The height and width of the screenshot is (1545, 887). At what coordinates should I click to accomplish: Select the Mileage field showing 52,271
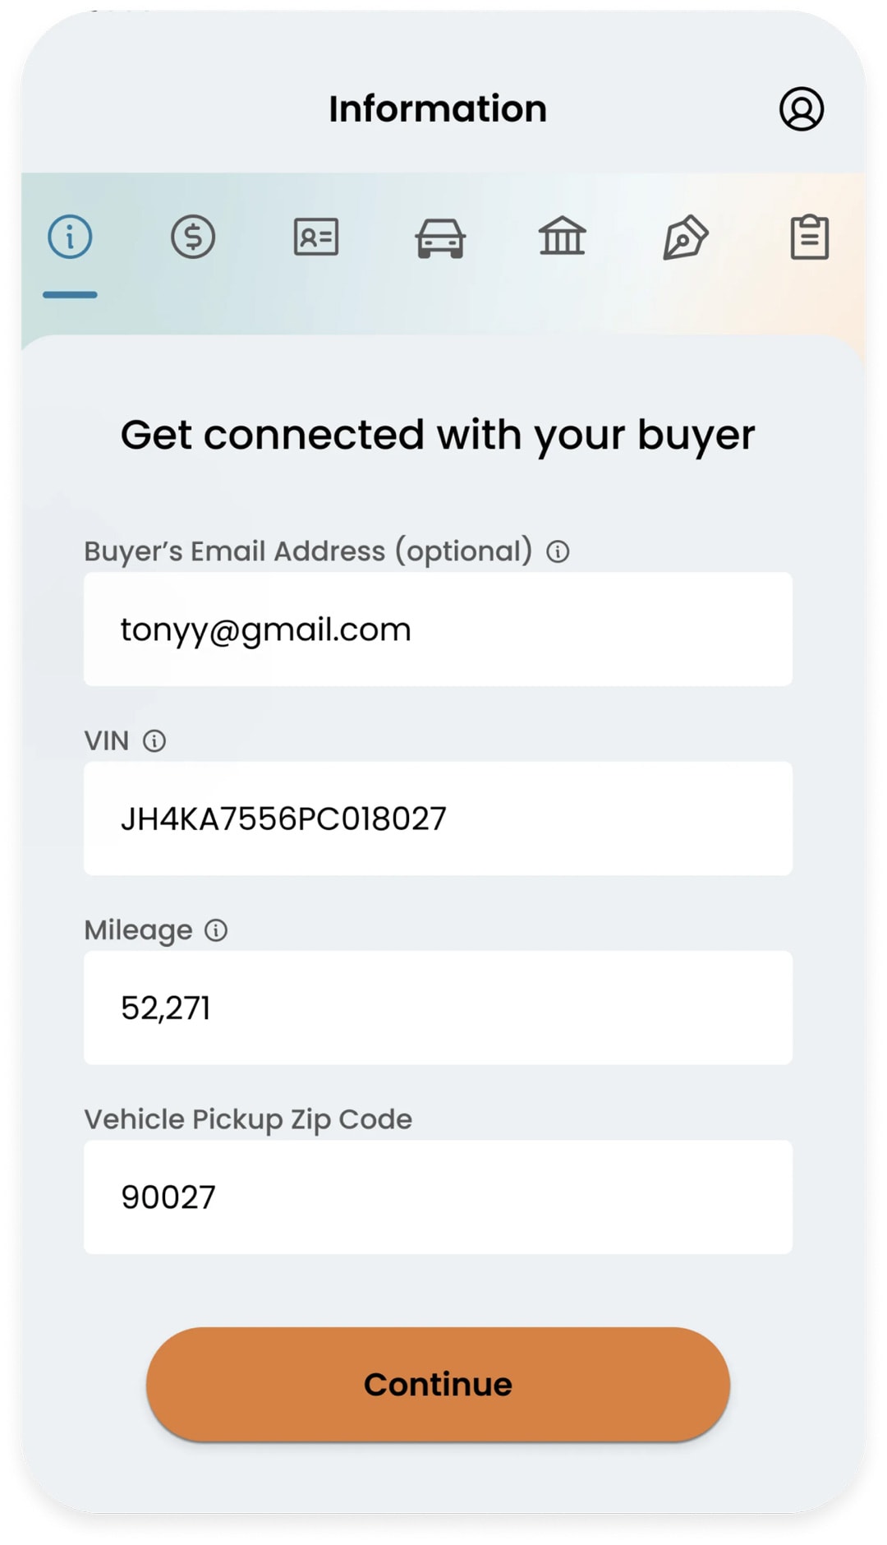click(x=438, y=1008)
